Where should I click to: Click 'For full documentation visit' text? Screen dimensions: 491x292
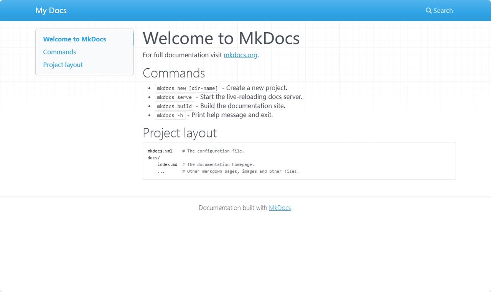pyautogui.click(x=182, y=55)
